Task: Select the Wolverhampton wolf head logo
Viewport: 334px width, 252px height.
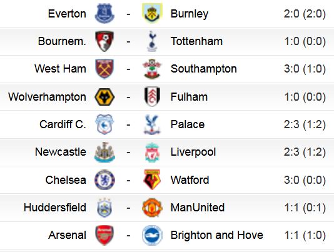Action: (x=104, y=97)
